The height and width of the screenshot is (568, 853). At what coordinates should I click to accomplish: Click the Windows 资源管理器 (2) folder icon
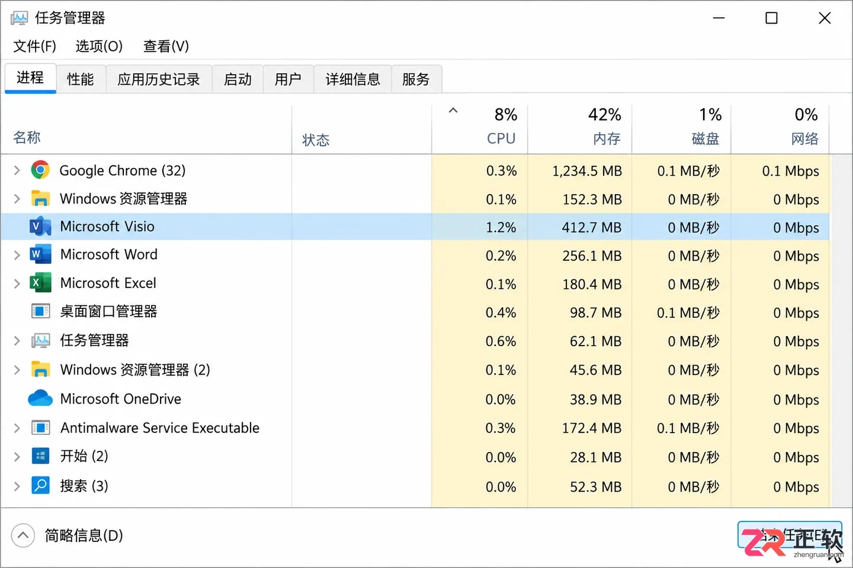[40, 370]
